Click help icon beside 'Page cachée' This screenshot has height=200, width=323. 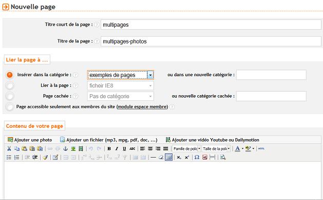coord(75,96)
